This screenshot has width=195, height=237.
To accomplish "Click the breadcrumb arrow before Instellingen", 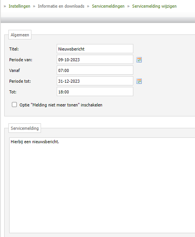I will (x=5, y=7).
